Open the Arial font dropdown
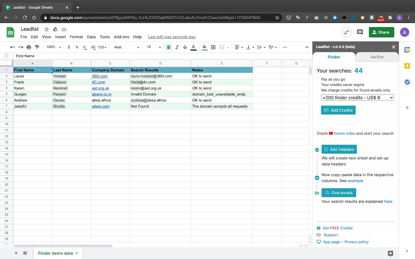Screen dimensions: 415x259 [x=127, y=47]
